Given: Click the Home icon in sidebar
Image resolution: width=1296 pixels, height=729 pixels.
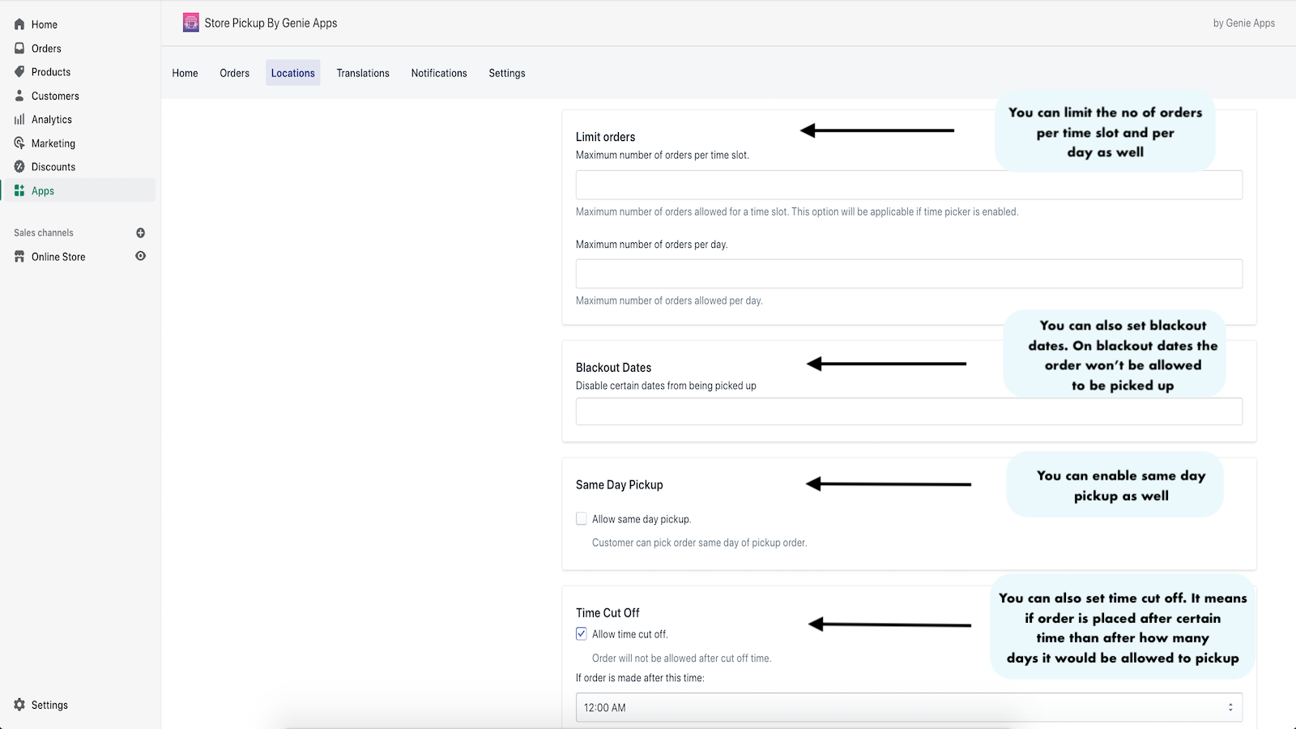Looking at the screenshot, I should 19,24.
